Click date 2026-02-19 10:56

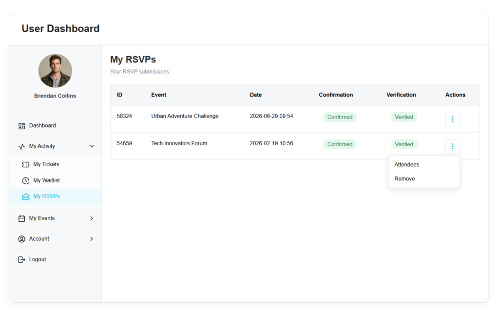click(271, 144)
